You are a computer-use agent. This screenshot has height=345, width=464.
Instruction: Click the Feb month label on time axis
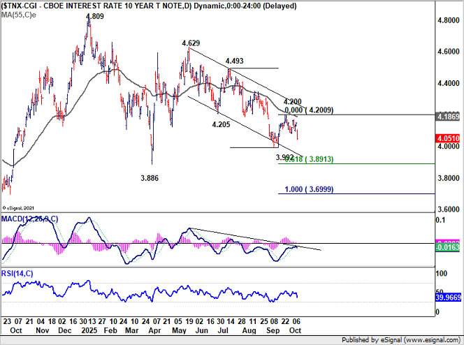click(x=110, y=330)
